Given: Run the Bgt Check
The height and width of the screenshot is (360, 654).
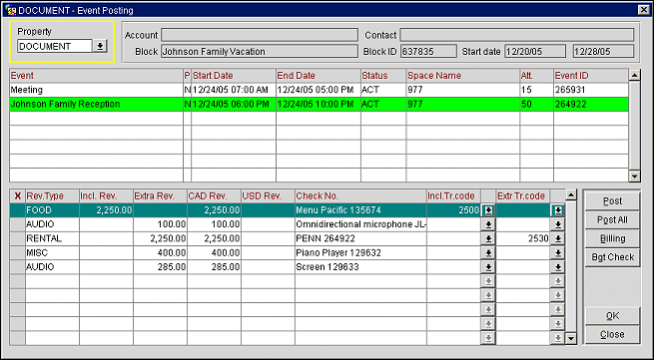Looking at the screenshot, I should pos(612,257).
